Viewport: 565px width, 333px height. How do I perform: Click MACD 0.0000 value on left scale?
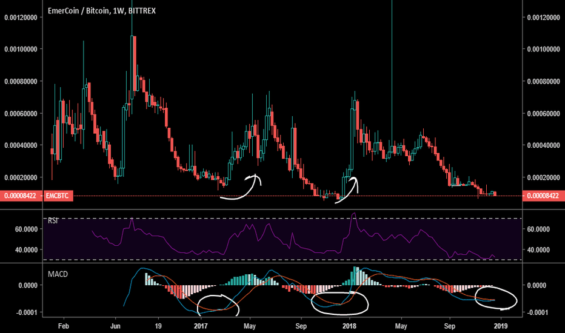point(28,286)
